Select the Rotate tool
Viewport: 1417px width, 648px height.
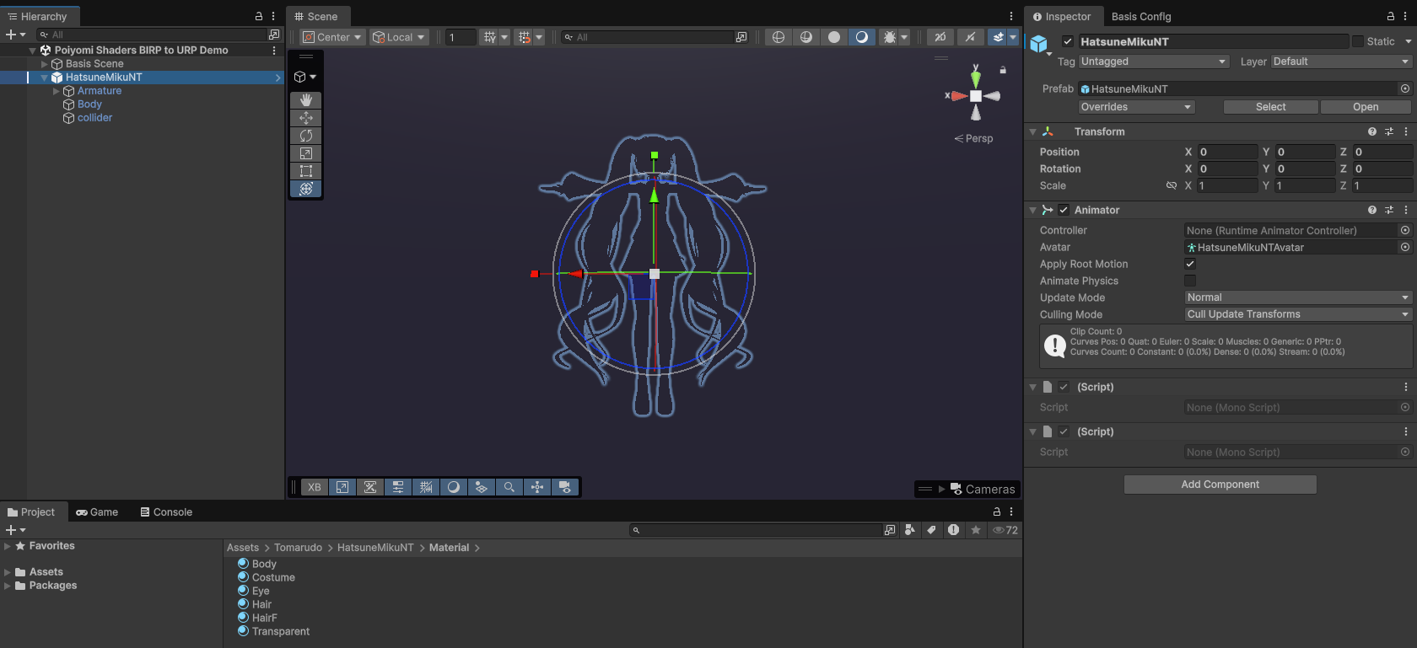coord(306,136)
